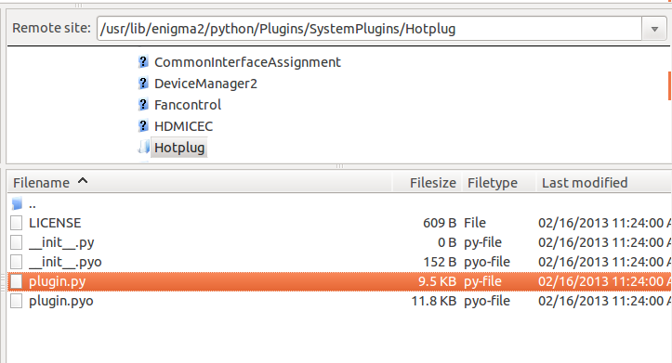
Task: Click the open Hotplug folder icon
Action: (143, 148)
